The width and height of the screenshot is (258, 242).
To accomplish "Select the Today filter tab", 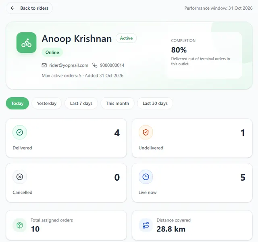I will [x=17, y=103].
